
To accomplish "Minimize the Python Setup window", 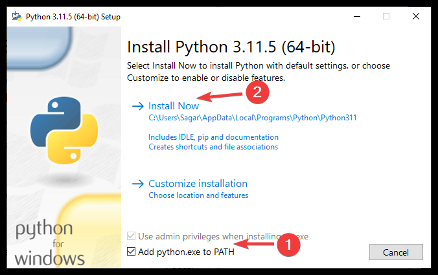I will point(357,16).
